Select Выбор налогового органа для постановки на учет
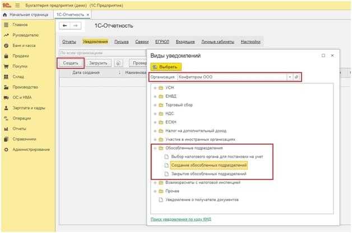 pyautogui.click(x=217, y=156)
